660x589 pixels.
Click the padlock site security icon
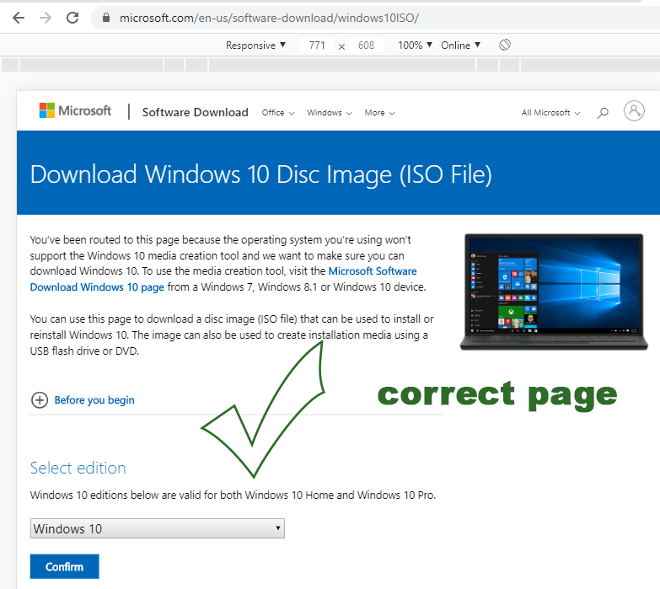(x=106, y=18)
